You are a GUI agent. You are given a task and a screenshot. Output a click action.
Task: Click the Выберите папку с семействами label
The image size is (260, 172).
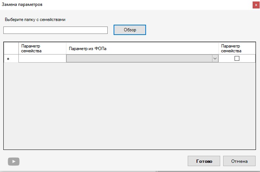35,20
